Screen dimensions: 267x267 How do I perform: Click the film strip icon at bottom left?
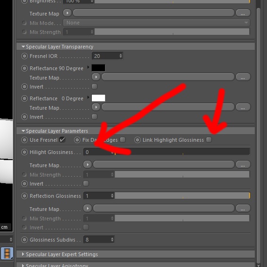(x=7, y=253)
